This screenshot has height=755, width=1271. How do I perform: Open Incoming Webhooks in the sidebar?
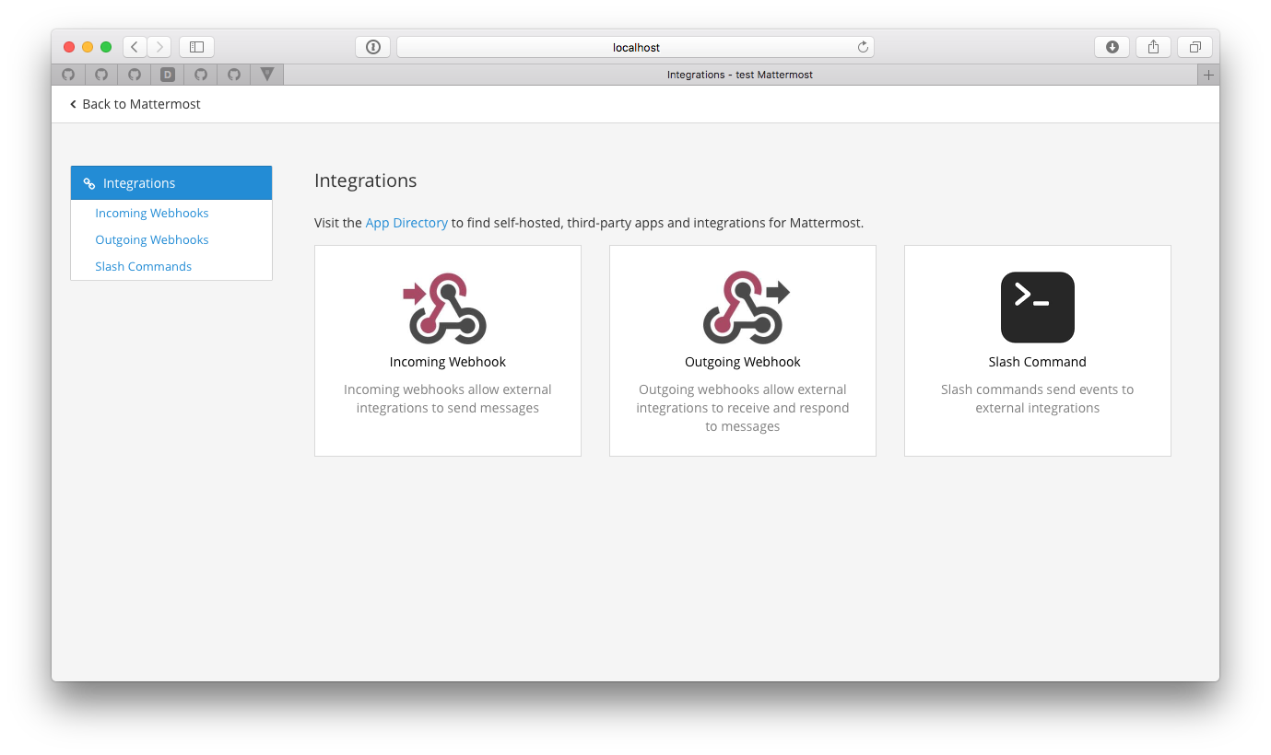click(152, 213)
